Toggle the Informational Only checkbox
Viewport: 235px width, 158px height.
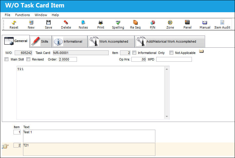(x=134, y=53)
